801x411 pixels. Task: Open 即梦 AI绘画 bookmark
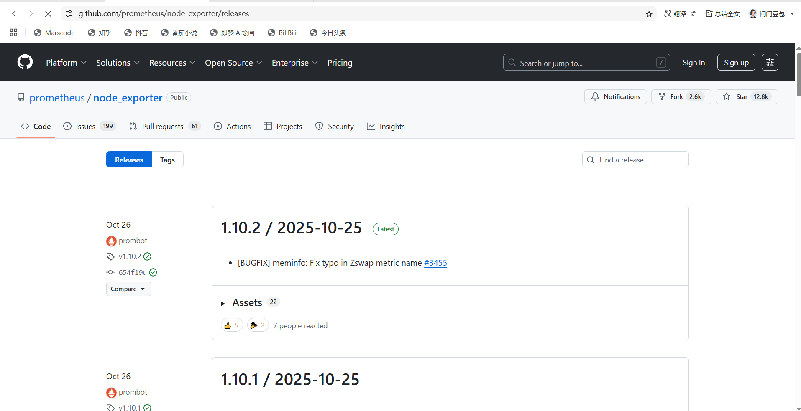point(232,33)
